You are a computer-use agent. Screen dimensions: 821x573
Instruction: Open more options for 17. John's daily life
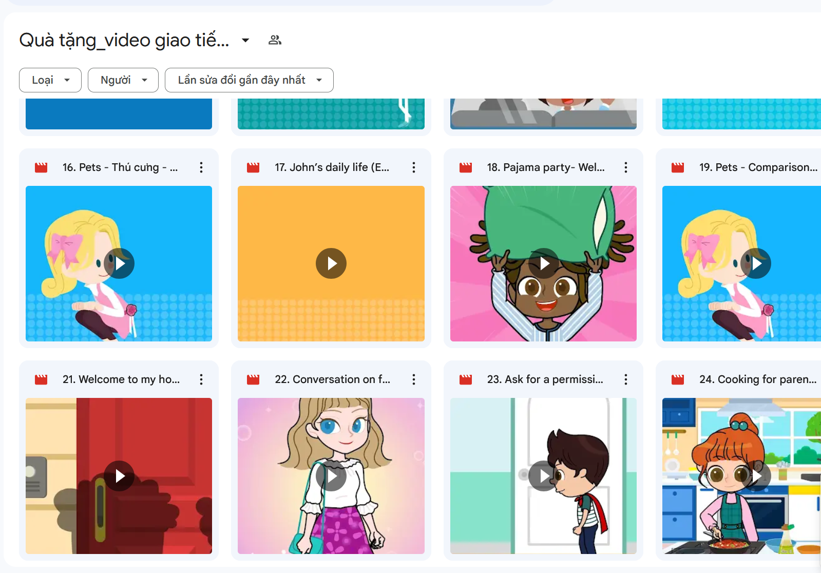pyautogui.click(x=413, y=167)
